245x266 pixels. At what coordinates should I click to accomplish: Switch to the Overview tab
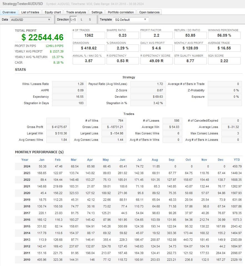pos(9,12)
